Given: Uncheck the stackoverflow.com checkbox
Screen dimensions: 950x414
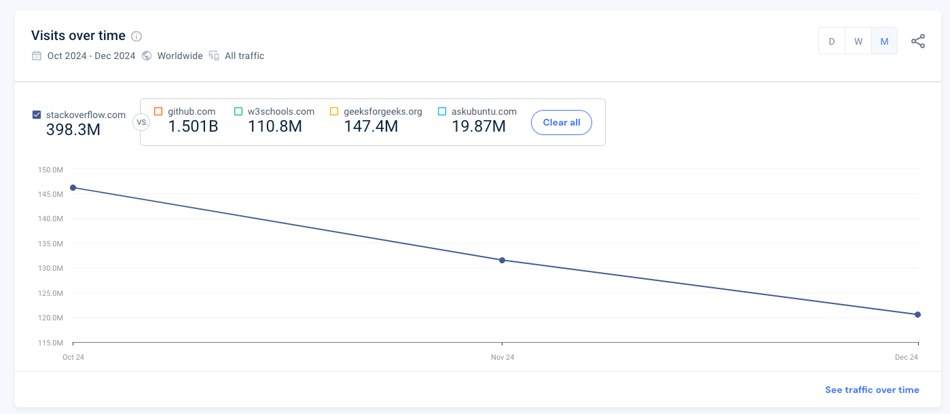Looking at the screenshot, I should click(37, 115).
